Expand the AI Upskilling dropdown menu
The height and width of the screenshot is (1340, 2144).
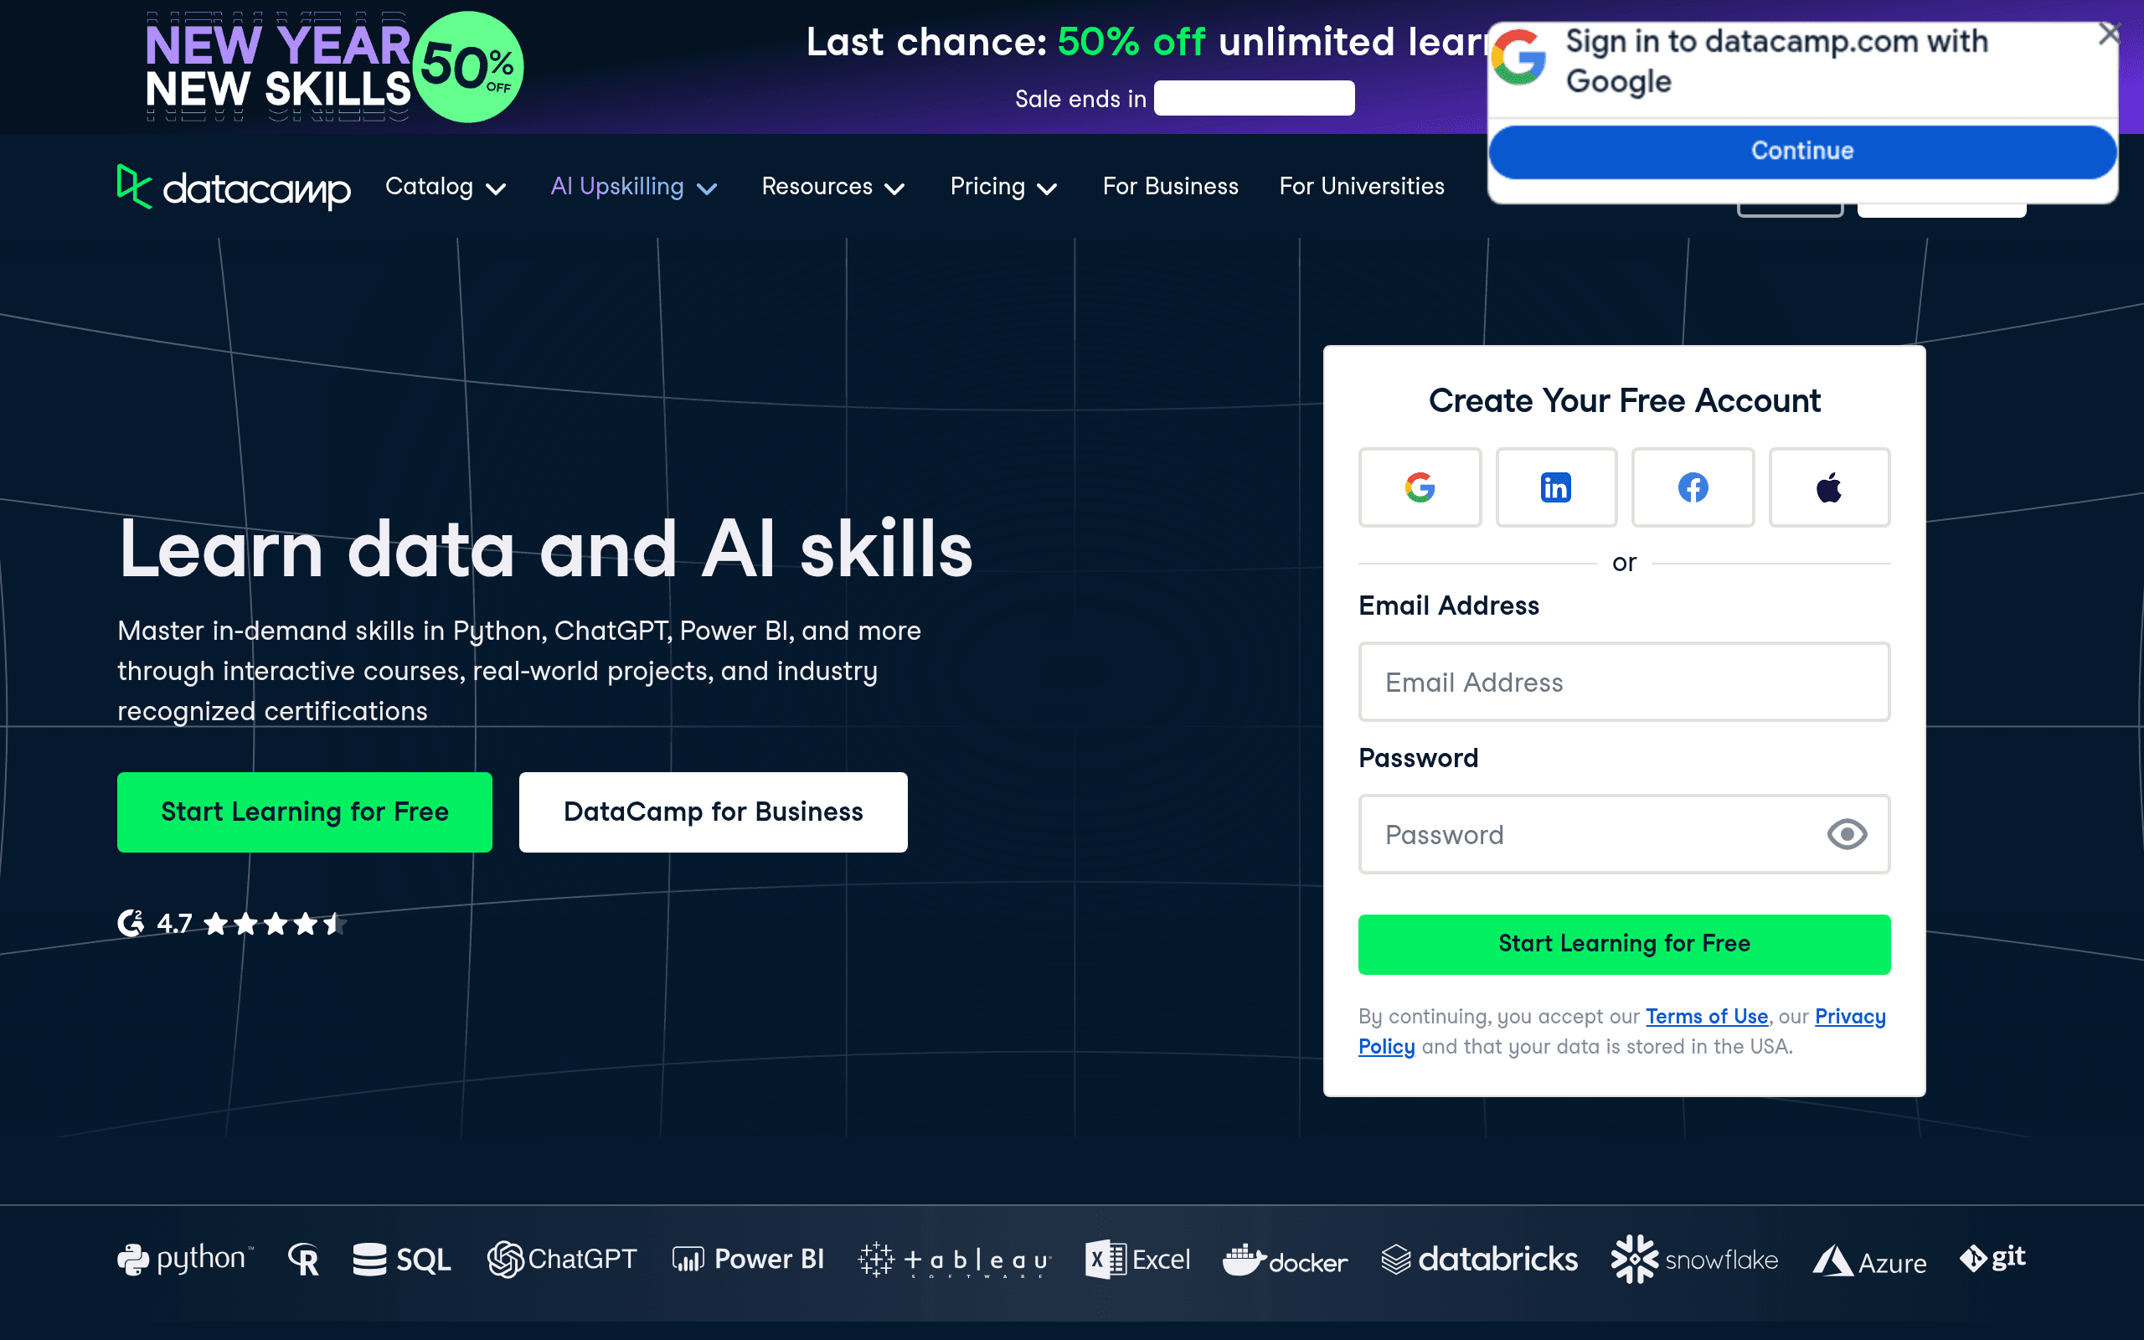634,187
